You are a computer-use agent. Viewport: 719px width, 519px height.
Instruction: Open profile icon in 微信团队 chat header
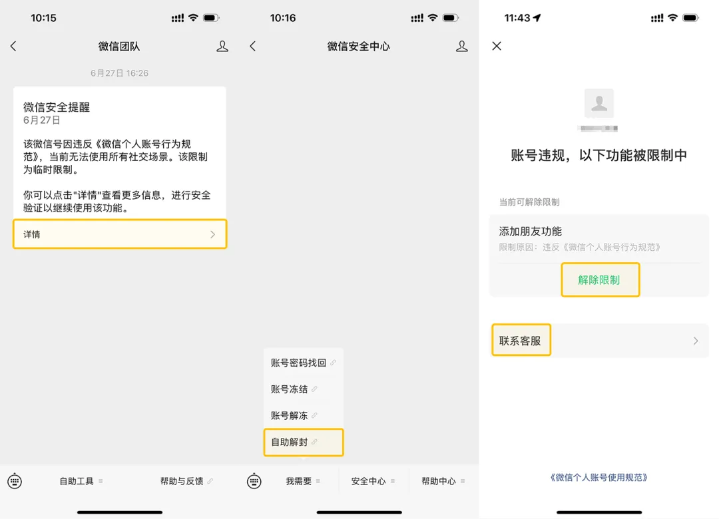tap(222, 46)
